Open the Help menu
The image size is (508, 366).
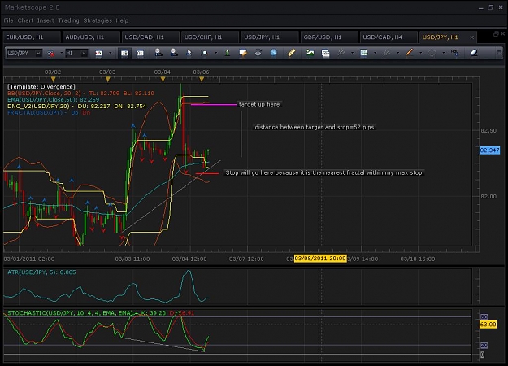tap(122, 20)
